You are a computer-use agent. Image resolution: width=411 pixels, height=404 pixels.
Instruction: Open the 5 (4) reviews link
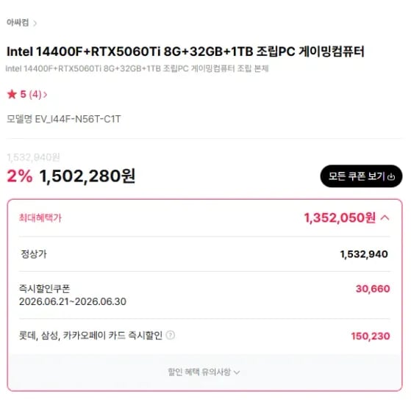27,94
